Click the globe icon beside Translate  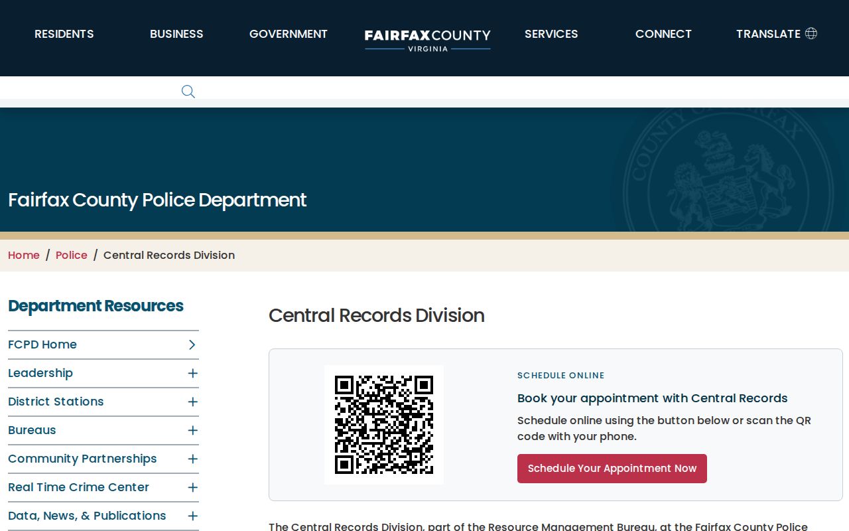(x=811, y=33)
